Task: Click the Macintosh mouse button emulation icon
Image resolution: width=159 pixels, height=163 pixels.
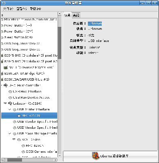Action: point(2,20)
